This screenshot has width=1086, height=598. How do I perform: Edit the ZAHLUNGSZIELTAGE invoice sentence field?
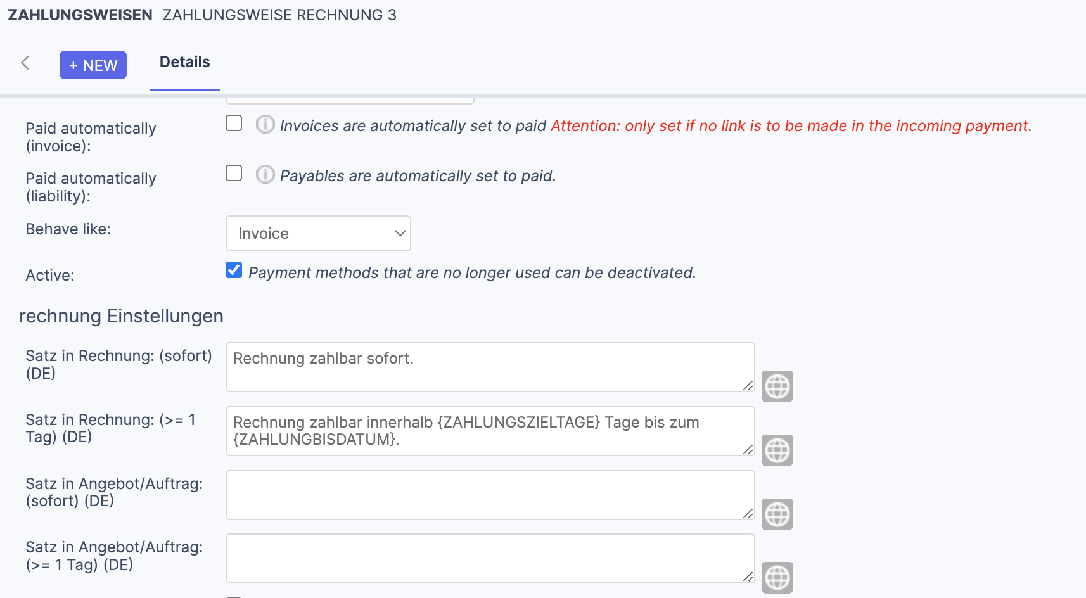[x=490, y=431]
